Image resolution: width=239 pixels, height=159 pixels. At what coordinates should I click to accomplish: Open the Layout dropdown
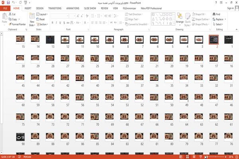pyautogui.click(x=42, y=14)
